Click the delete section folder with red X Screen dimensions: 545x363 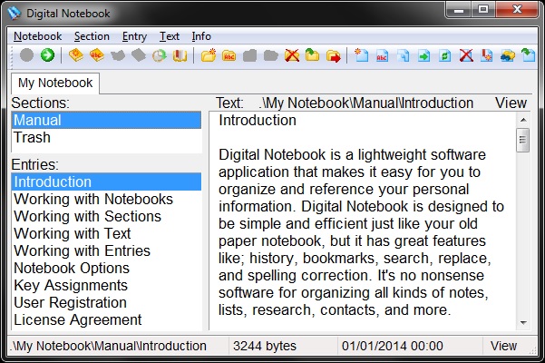point(292,55)
